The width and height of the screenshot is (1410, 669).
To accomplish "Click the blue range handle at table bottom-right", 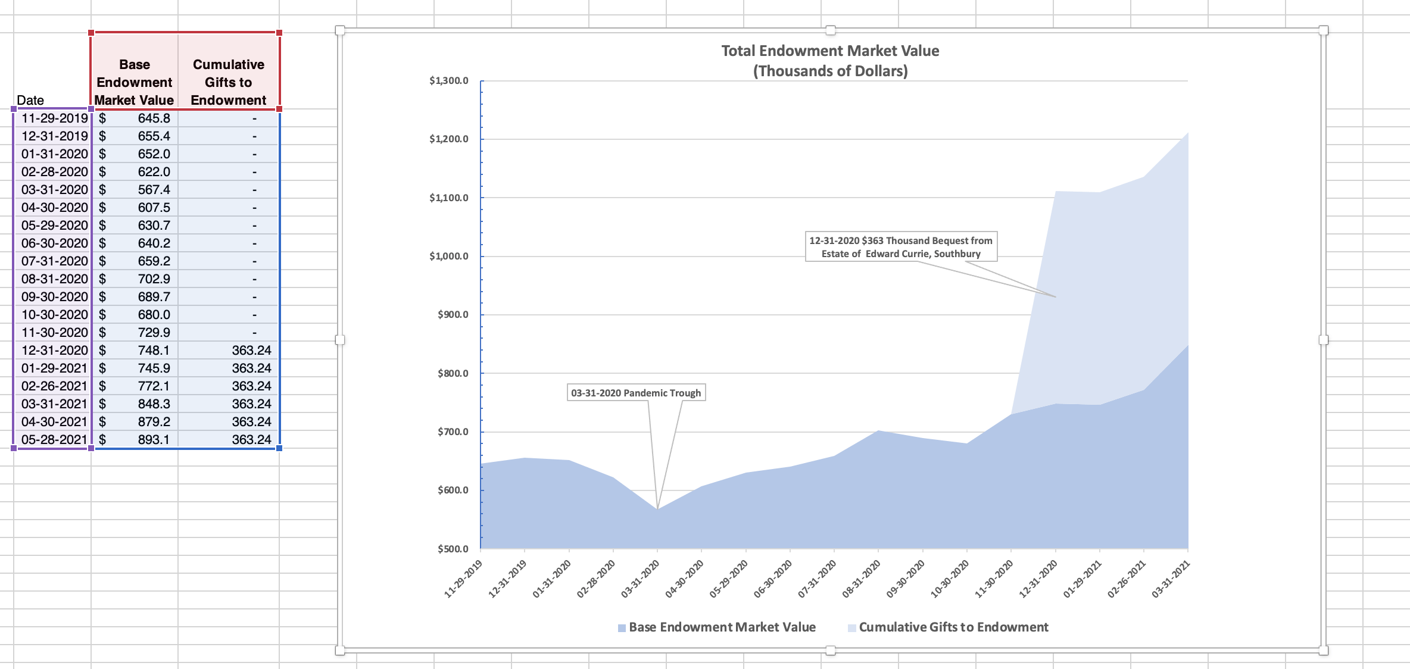I will coord(279,448).
